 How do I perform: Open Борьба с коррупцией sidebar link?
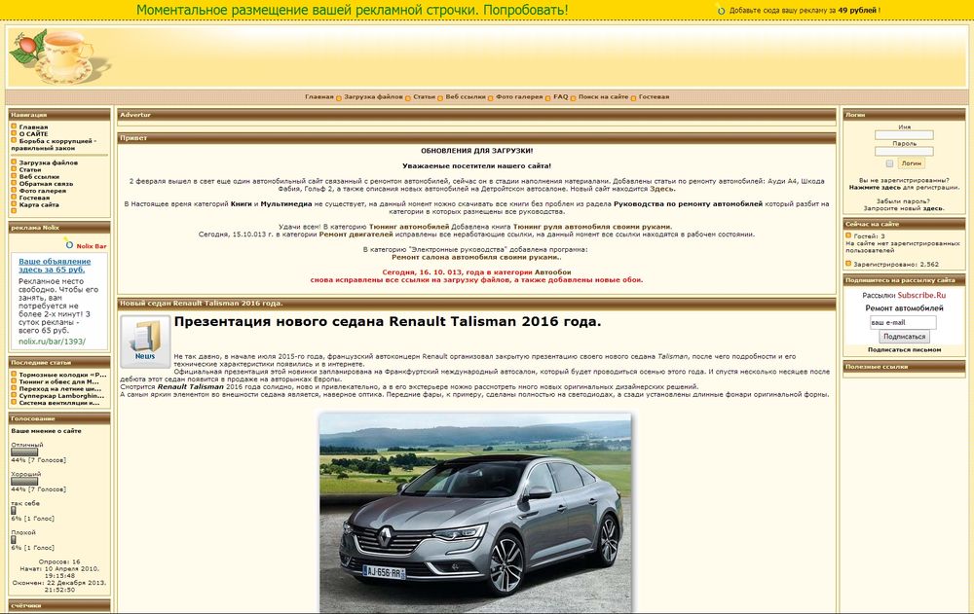point(54,145)
